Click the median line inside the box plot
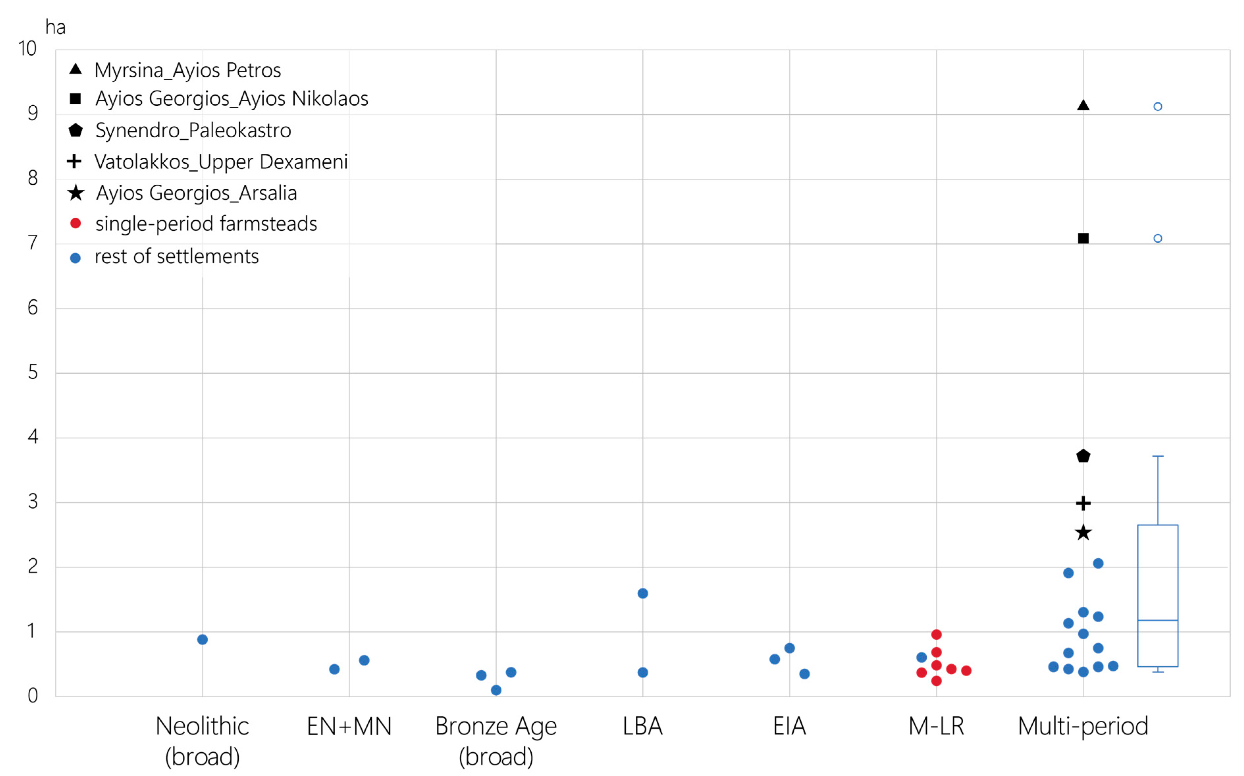Screen dimensions: 1244x776 (1158, 621)
